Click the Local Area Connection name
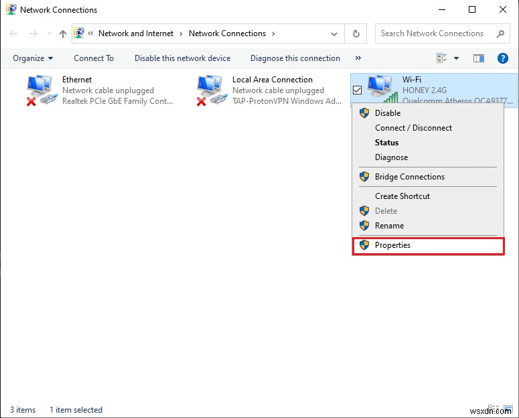 point(272,80)
